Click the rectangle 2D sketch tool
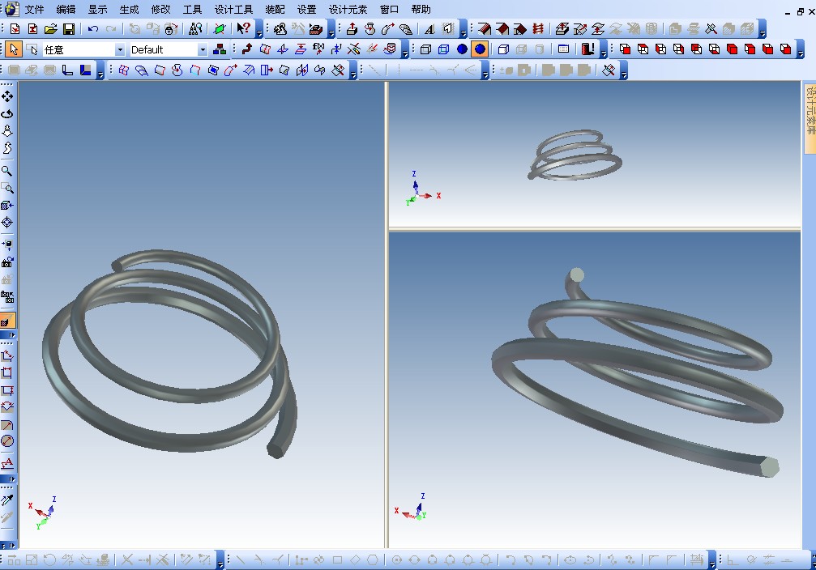 338,560
